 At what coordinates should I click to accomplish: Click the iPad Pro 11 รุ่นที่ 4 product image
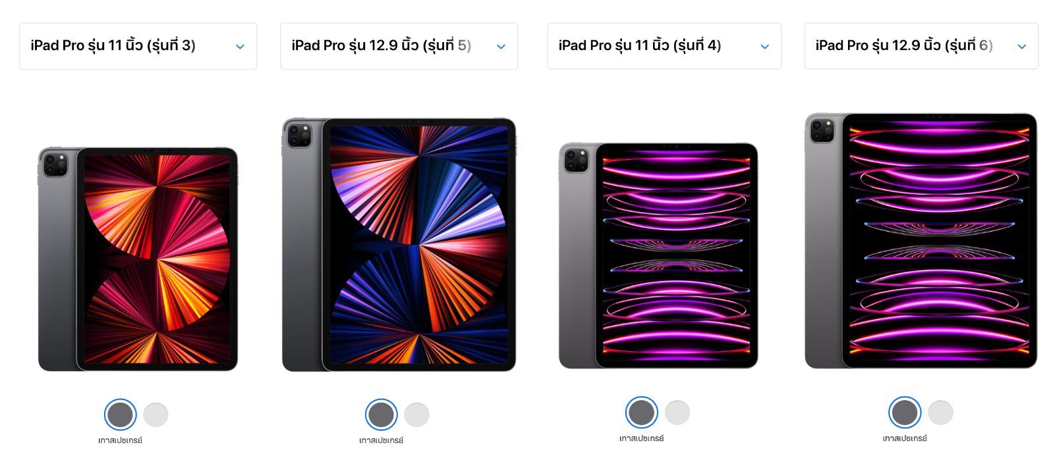pos(658,255)
